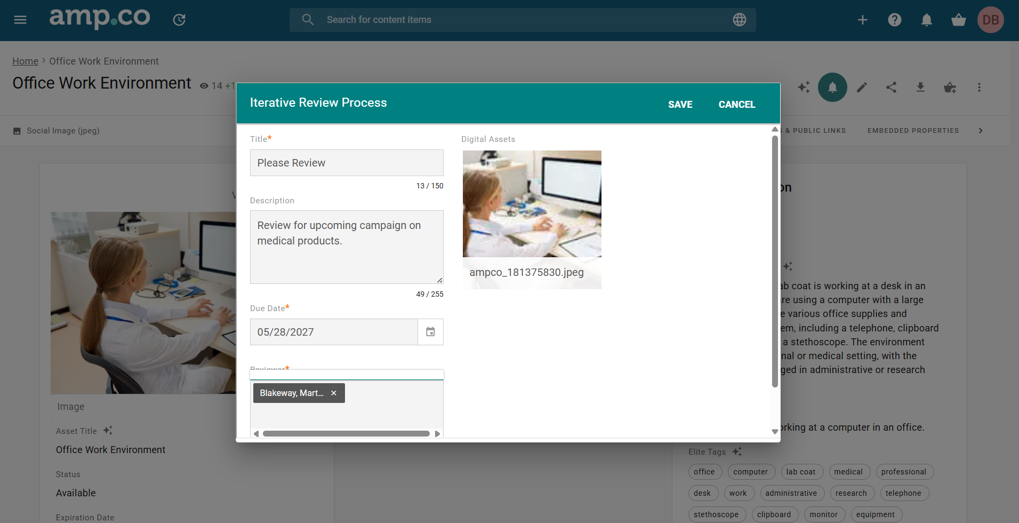Click the right arrow of the reviewer scrollbar
The image size is (1019, 523).
pos(437,434)
